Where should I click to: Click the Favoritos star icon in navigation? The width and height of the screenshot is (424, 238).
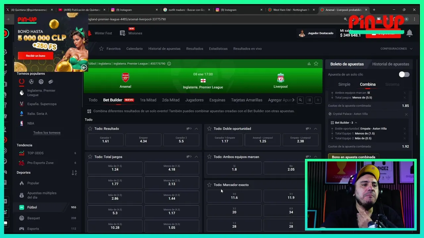[x=101, y=49]
